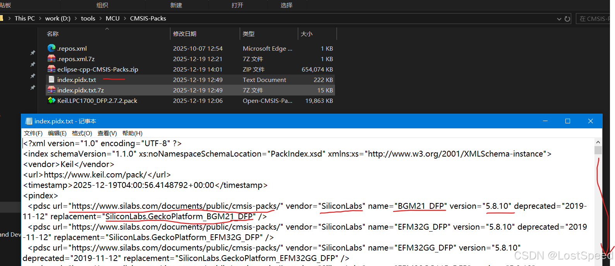Open the 文件(F) menu in Notepad

pos(33,133)
